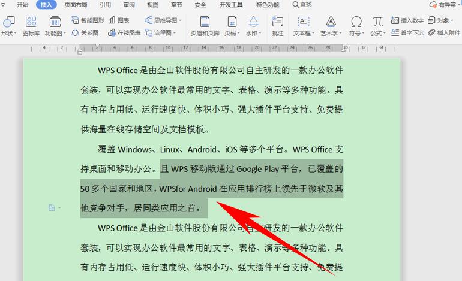Open the quick access toolbar menu arrow

click(x=3, y=5)
